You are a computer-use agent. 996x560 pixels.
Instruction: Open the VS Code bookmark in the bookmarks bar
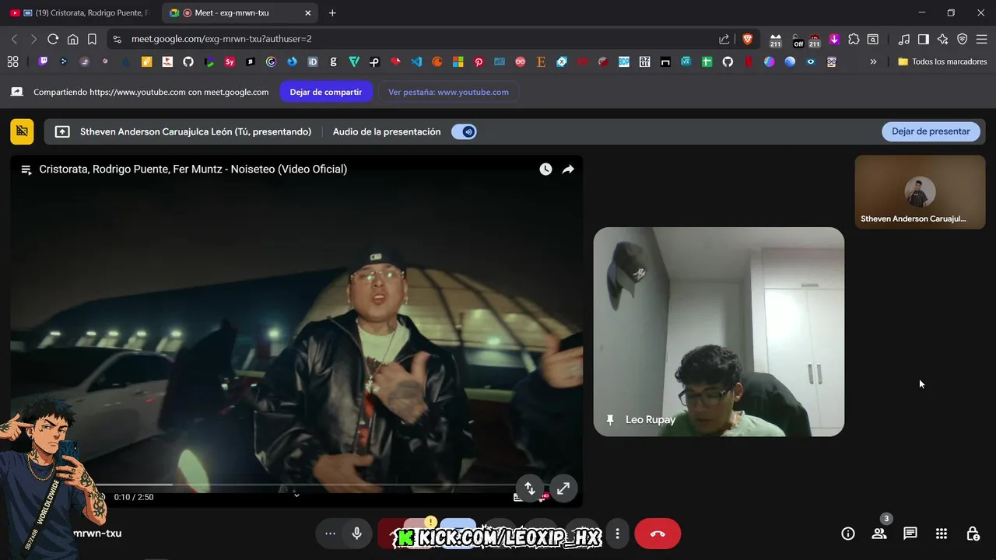416,61
